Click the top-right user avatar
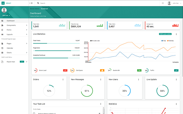183x114 pixels. click(169, 3)
